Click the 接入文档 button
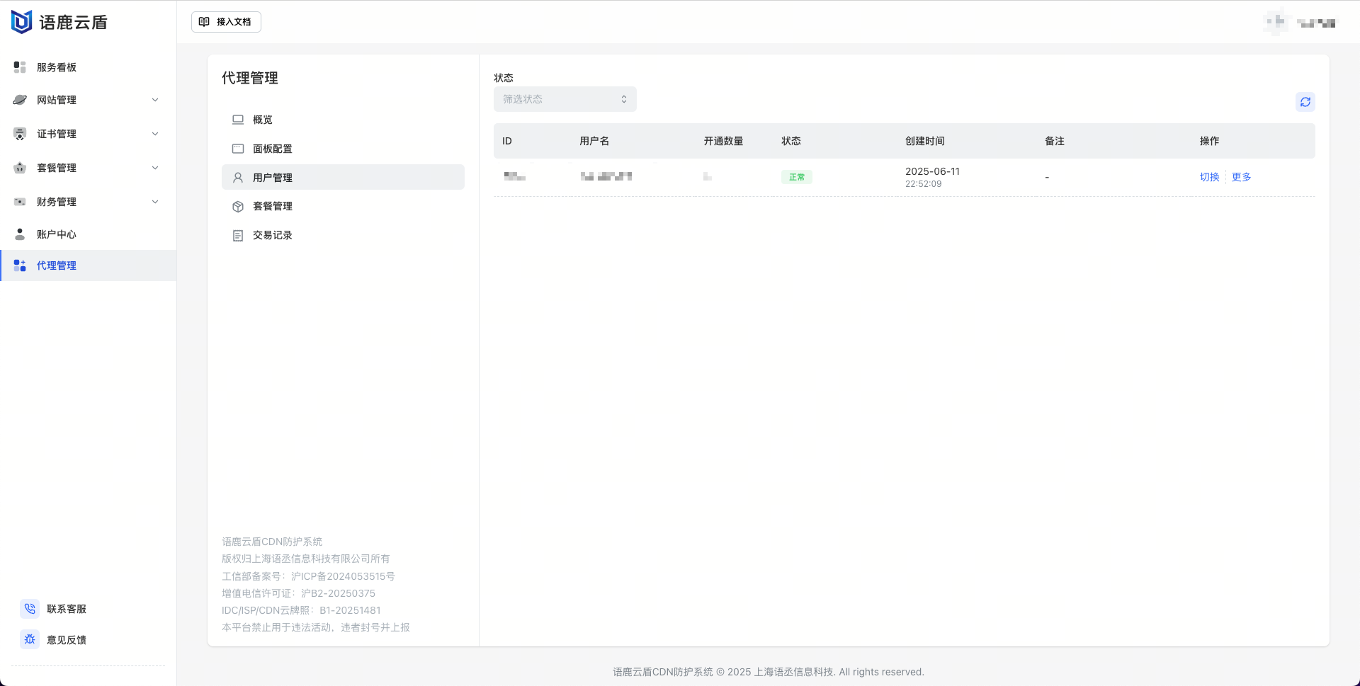Viewport: 1360px width, 686px height. pos(226,22)
